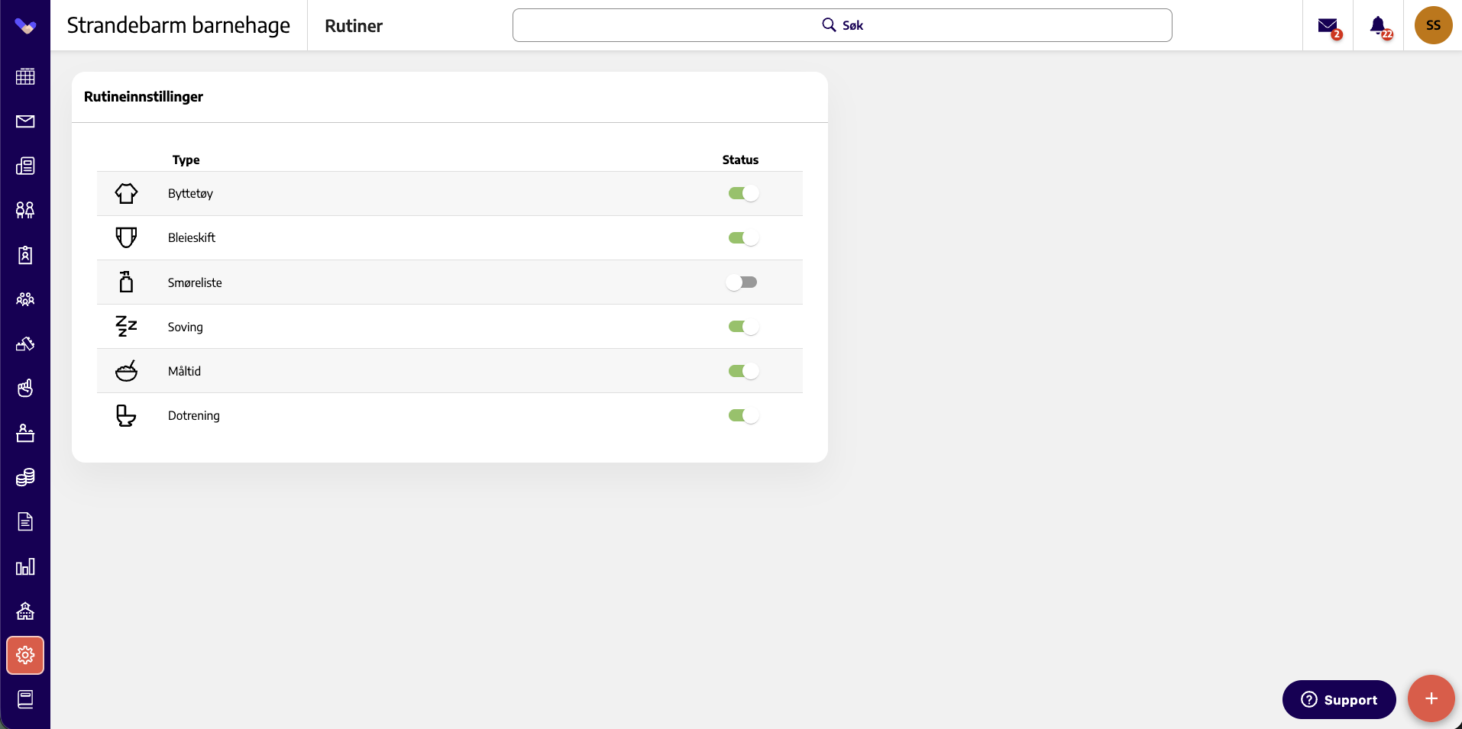1462x729 pixels.
Task: Open the coins stack icon in sidebar
Action: pyautogui.click(x=25, y=478)
